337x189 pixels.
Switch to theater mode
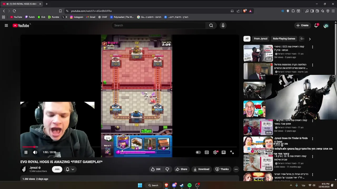tap(224, 152)
